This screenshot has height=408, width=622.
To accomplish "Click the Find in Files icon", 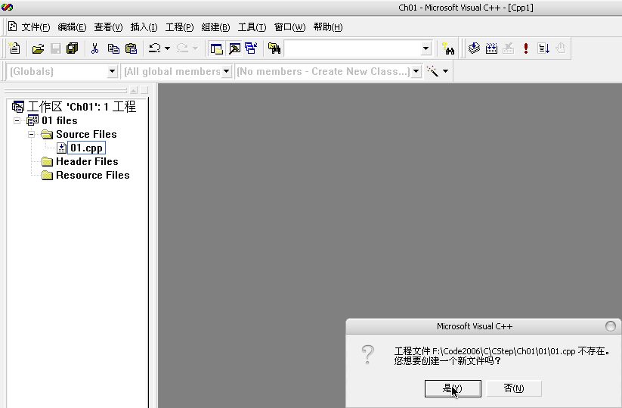I will [274, 48].
